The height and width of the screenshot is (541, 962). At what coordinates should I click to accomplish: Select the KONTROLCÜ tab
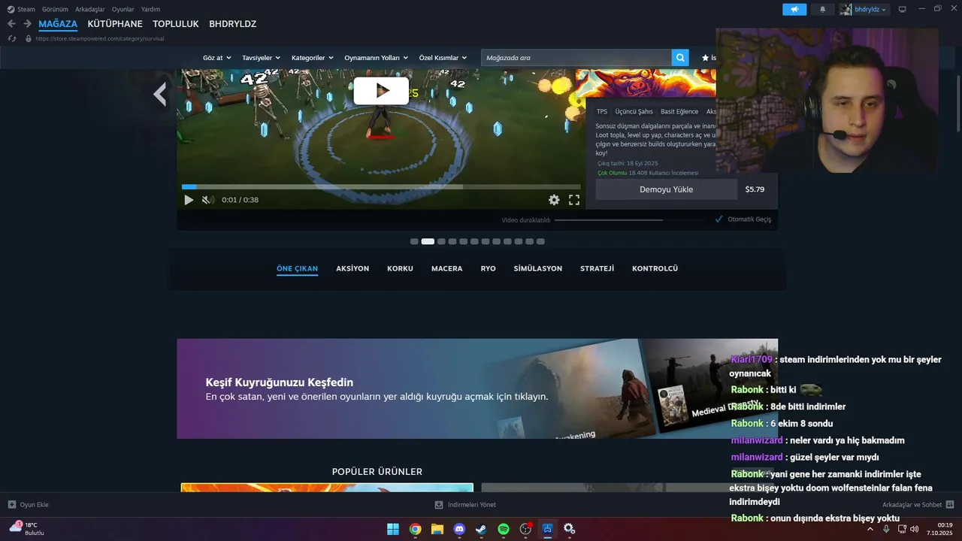[655, 268]
